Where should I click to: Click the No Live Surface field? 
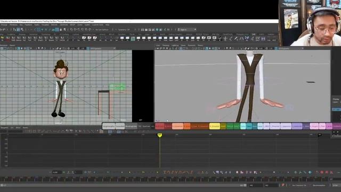coord(102,30)
